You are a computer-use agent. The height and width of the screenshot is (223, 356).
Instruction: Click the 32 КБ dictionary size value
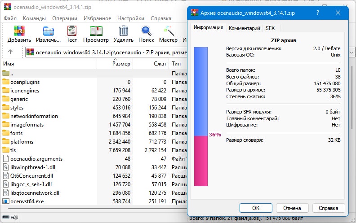[x=334, y=140]
